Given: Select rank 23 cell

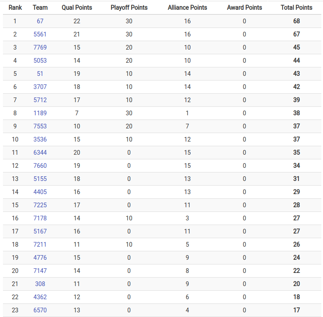Looking at the screenshot, I should click(15, 310).
